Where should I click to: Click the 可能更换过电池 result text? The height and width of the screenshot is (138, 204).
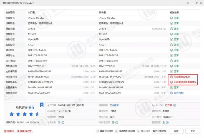182,77
